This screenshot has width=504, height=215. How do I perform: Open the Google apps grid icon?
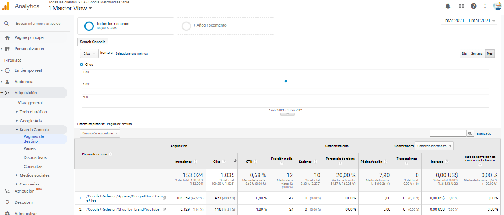[461, 6]
